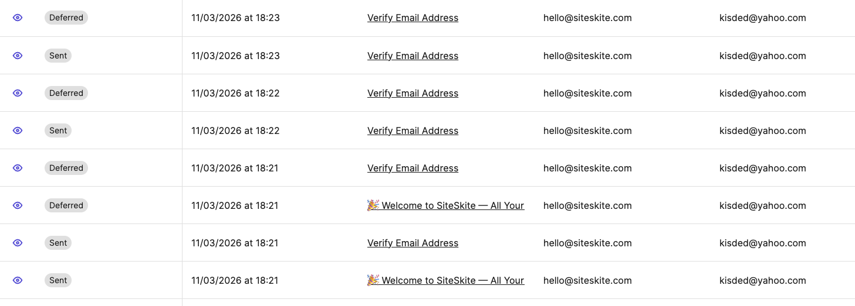Open Verify Email Address link, Sent 18:22

coord(413,130)
